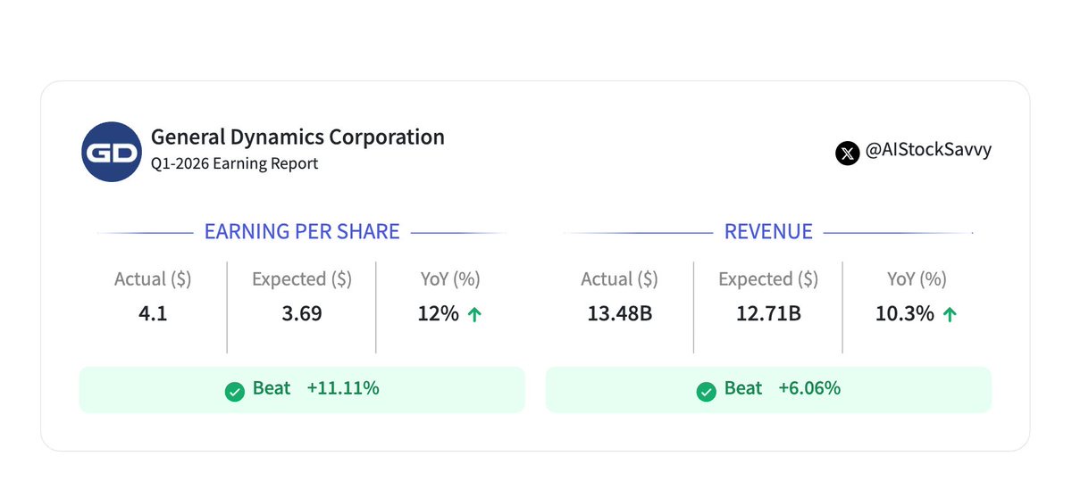Click the EPS Expected ($) column label

click(x=302, y=279)
